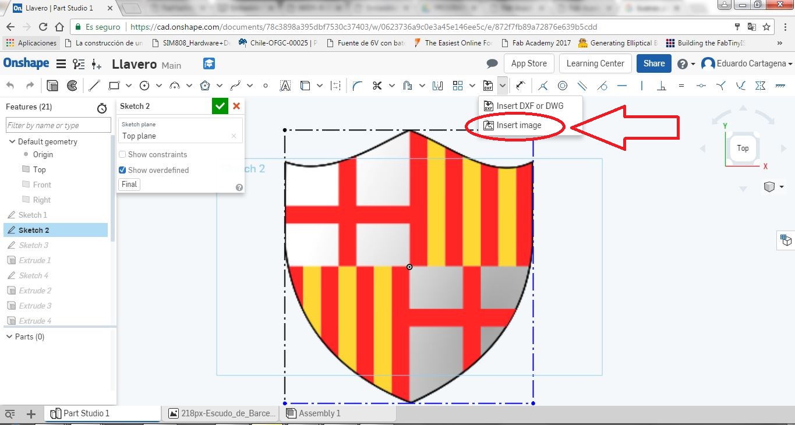
Task: Expand the trim tool options arrow
Action: [392, 86]
